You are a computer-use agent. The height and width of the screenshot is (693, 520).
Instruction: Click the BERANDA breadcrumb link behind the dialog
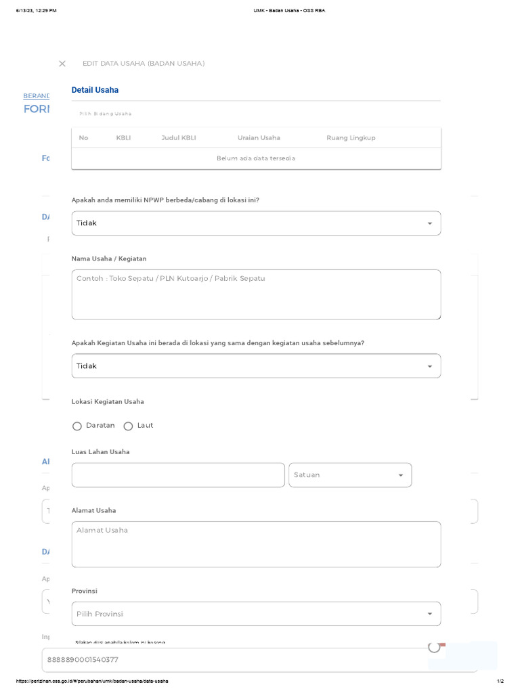(x=37, y=96)
